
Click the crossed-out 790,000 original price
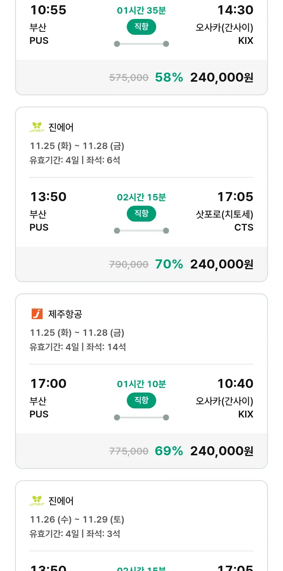(x=129, y=264)
